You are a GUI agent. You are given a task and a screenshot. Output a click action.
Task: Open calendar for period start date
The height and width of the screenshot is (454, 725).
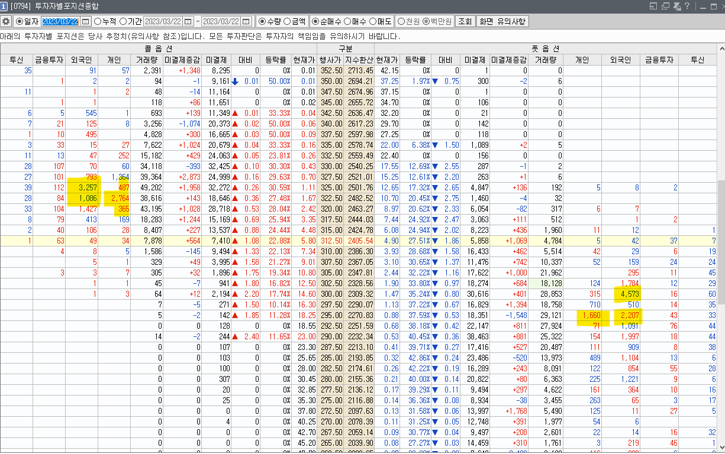click(x=188, y=21)
